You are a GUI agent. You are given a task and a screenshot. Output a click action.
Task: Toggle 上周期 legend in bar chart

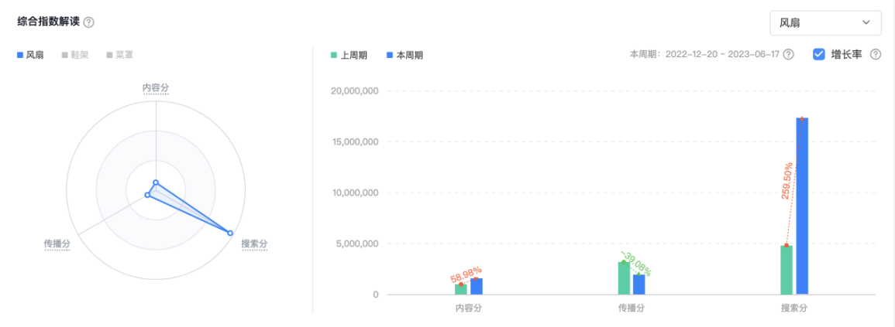[x=349, y=56]
